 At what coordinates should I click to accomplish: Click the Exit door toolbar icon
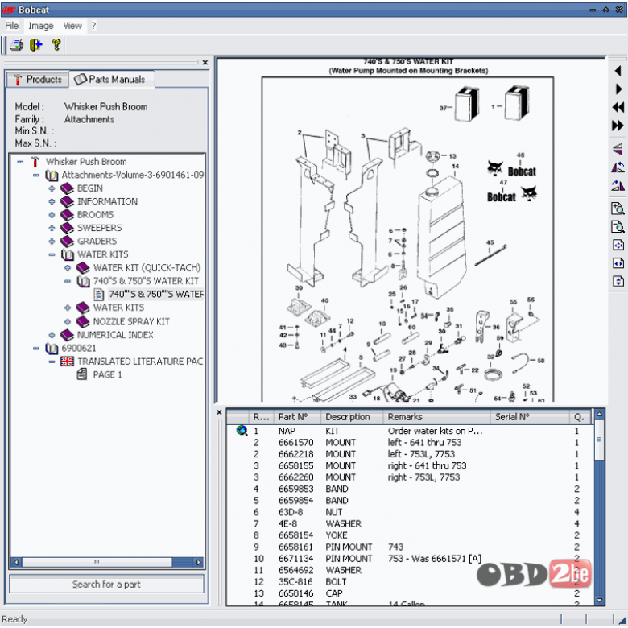[x=36, y=44]
